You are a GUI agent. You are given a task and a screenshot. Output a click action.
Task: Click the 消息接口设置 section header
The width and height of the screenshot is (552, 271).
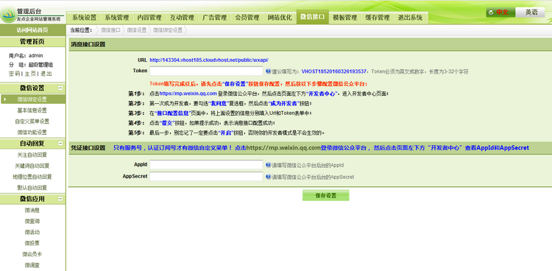pyautogui.click(x=88, y=44)
